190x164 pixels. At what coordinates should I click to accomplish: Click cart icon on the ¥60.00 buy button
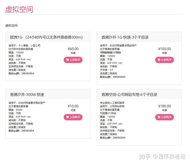point(67,60)
